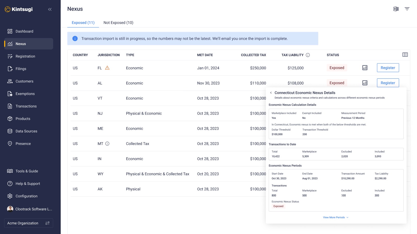Click Register button for Florida row
The image size is (417, 234).
(x=388, y=68)
